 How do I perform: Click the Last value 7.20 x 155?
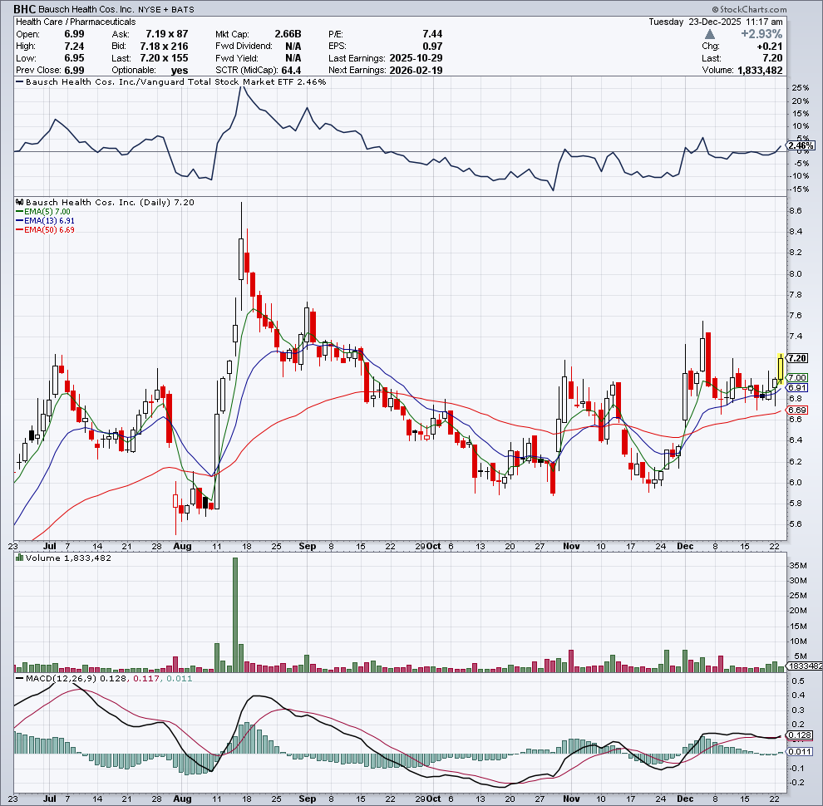164,58
